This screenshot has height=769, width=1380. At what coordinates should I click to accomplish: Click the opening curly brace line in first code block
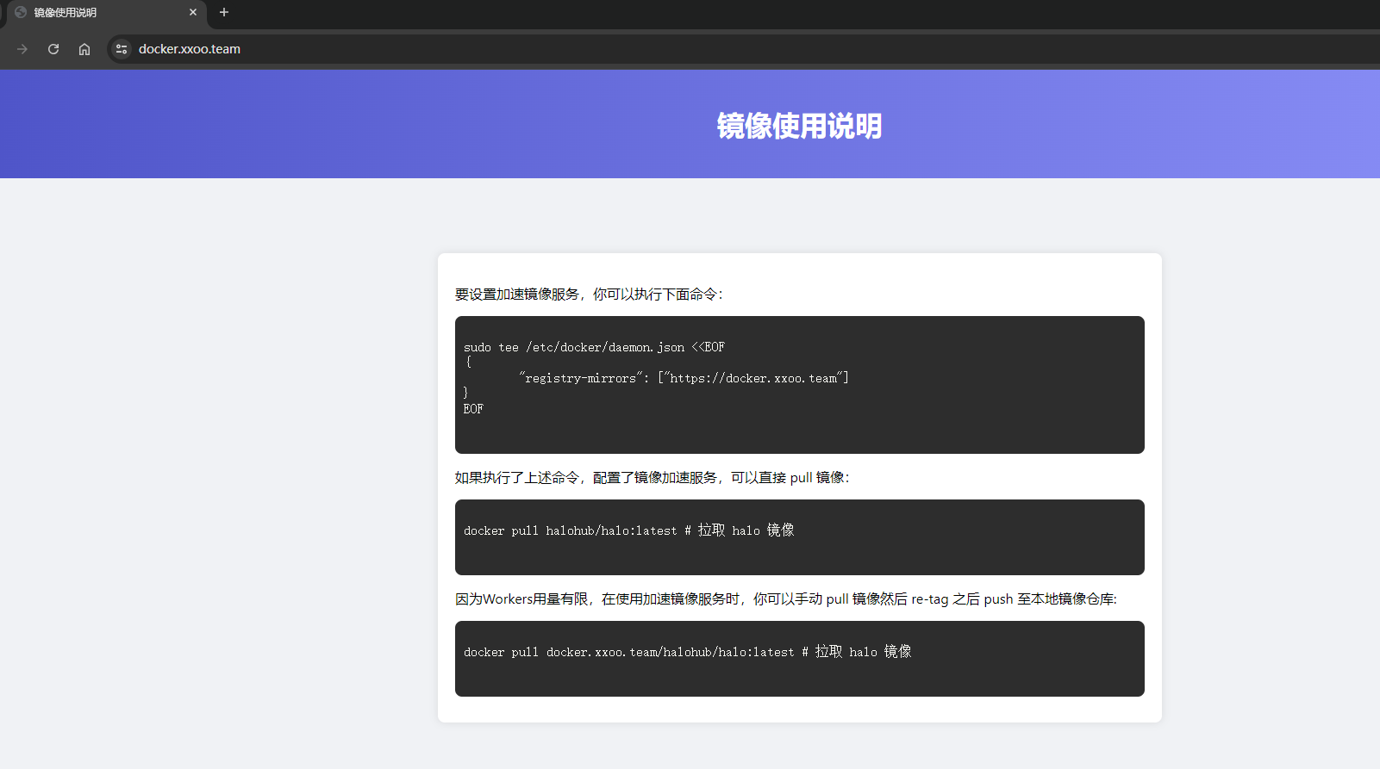[x=468, y=363]
